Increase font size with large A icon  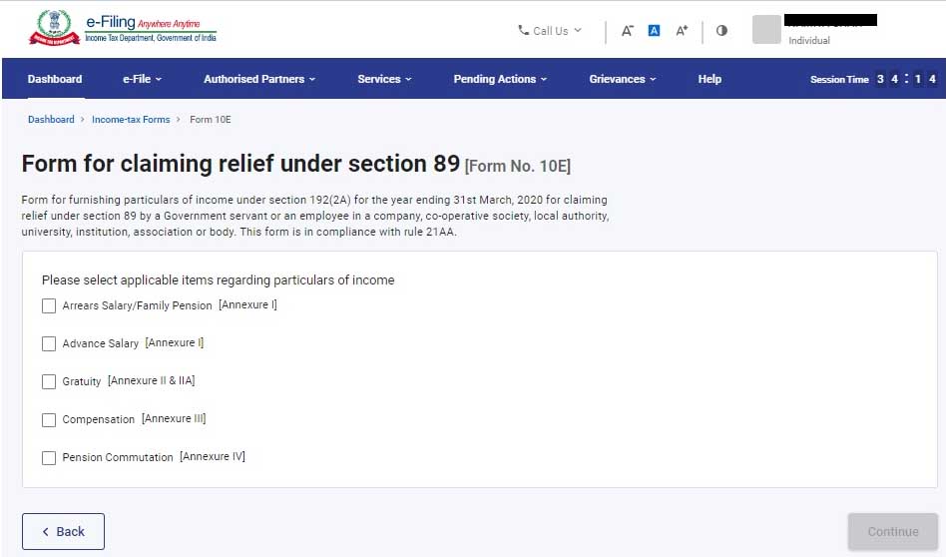682,31
